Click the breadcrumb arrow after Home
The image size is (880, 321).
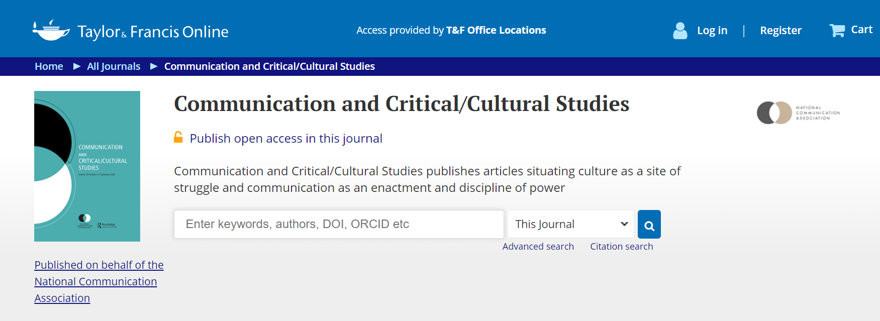click(x=77, y=66)
